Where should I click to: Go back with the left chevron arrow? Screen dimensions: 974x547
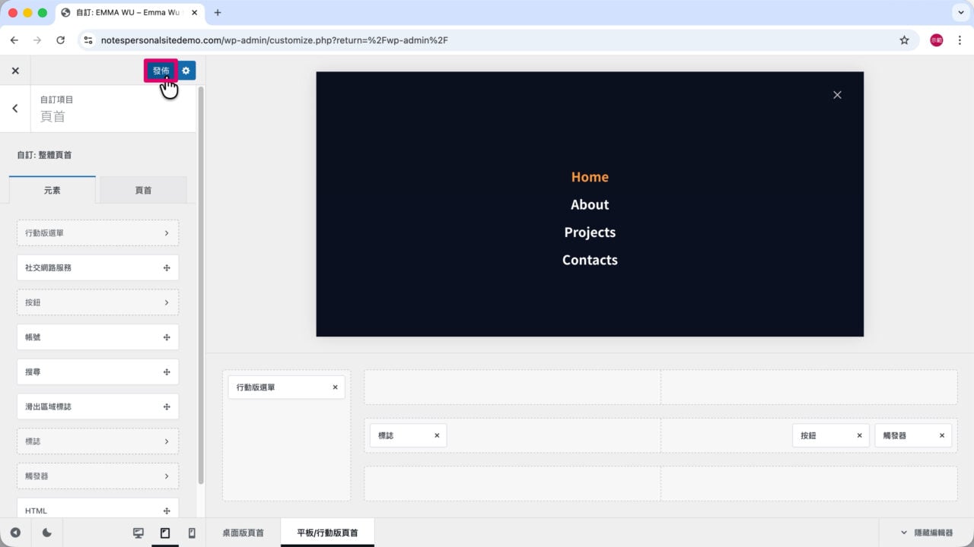15,109
